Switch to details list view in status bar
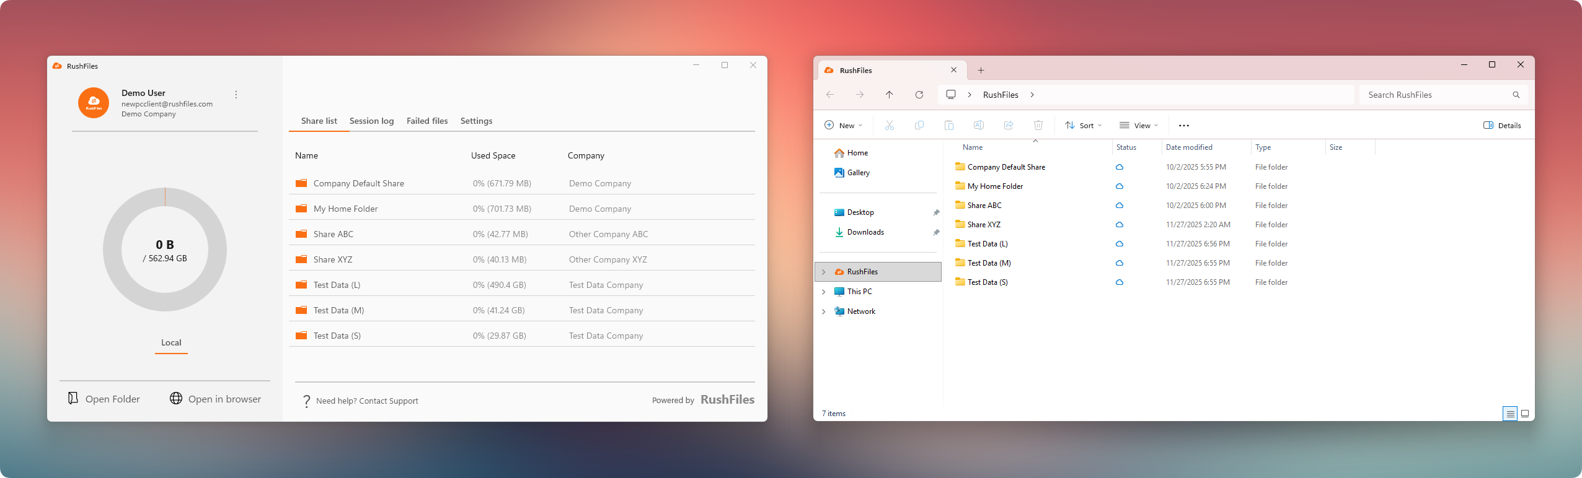The height and width of the screenshot is (478, 1582). tap(1510, 414)
